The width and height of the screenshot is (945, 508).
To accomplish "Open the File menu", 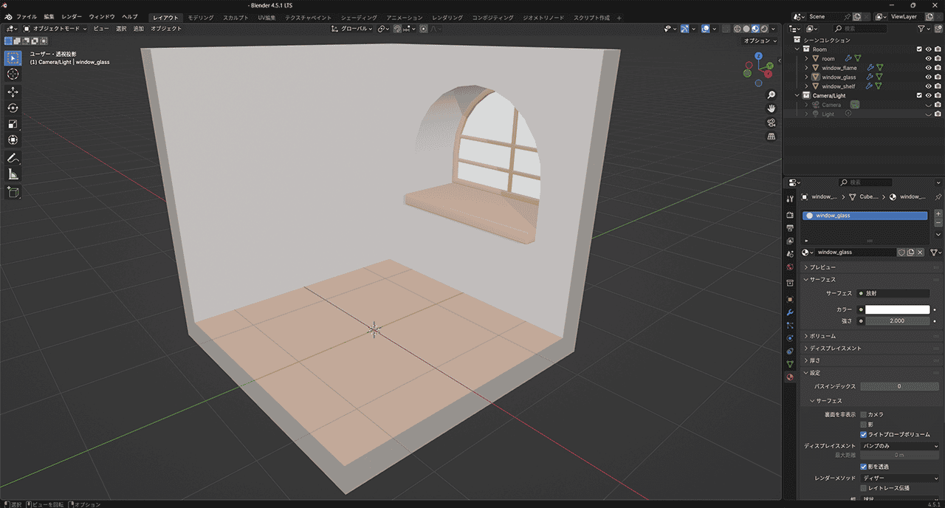I will coord(26,17).
